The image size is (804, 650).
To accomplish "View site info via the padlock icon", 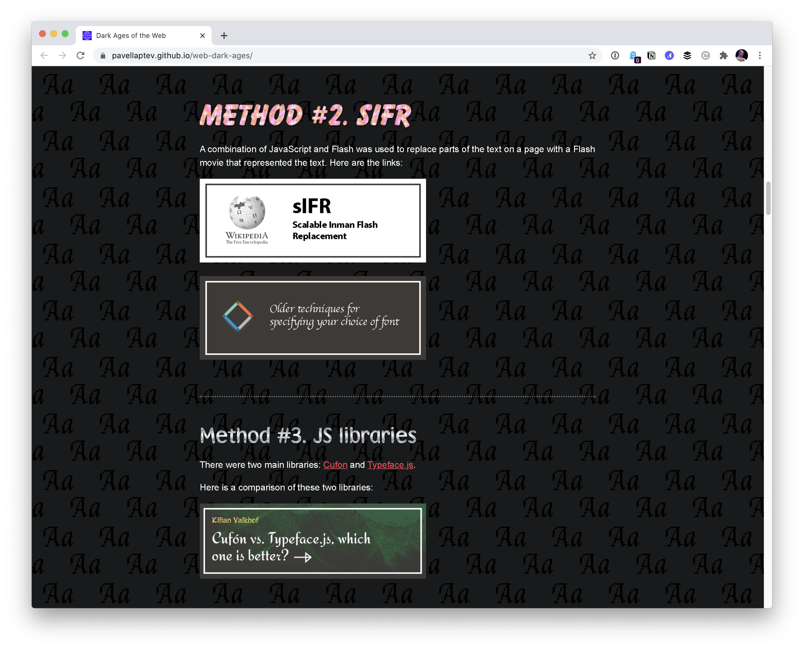I will (x=103, y=55).
